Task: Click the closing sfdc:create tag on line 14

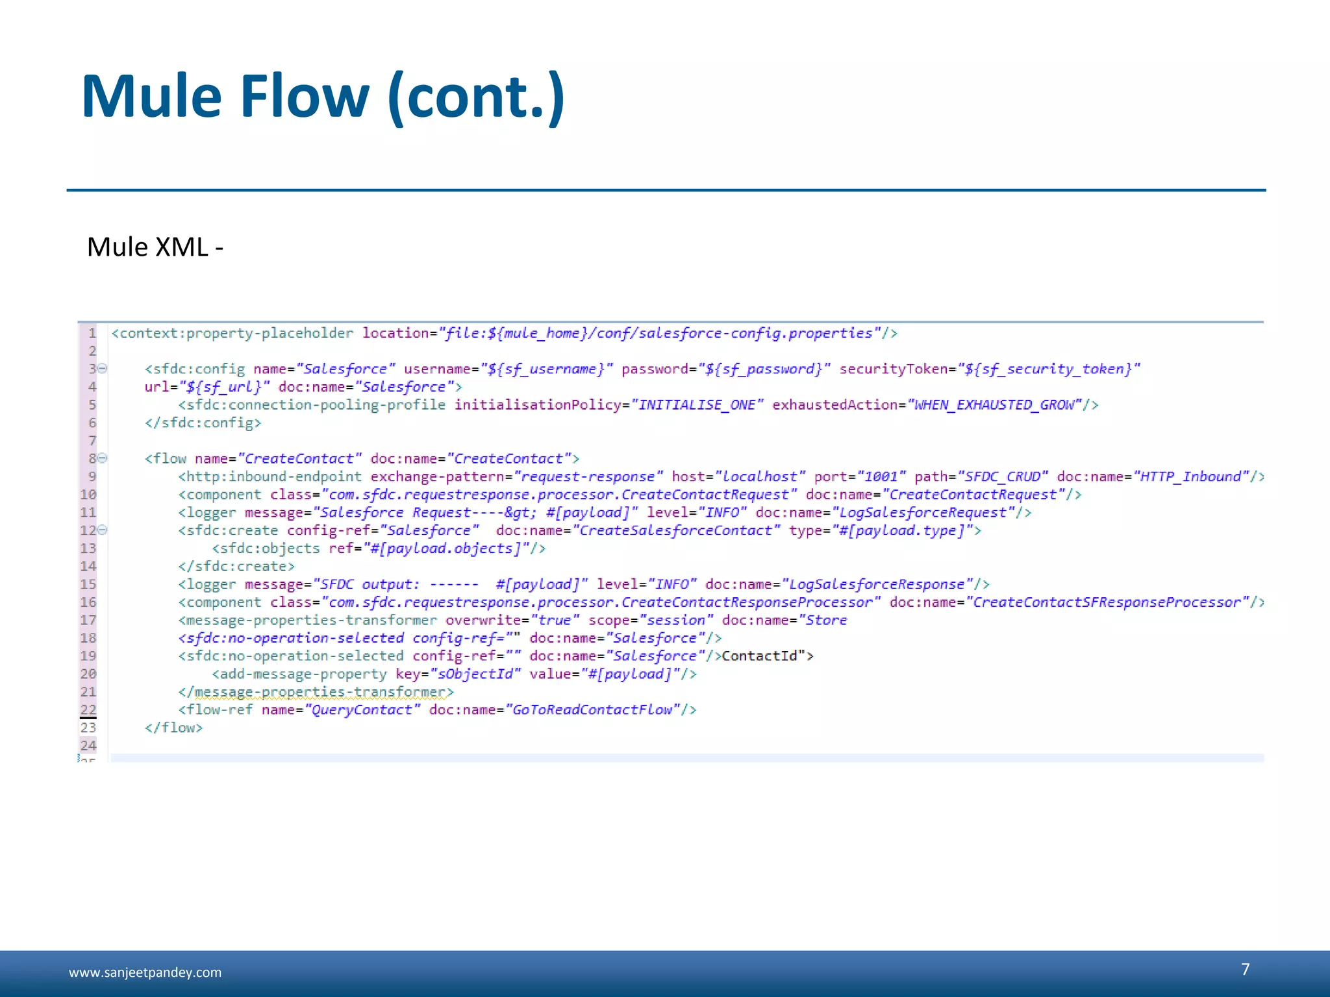Action: tap(236, 567)
